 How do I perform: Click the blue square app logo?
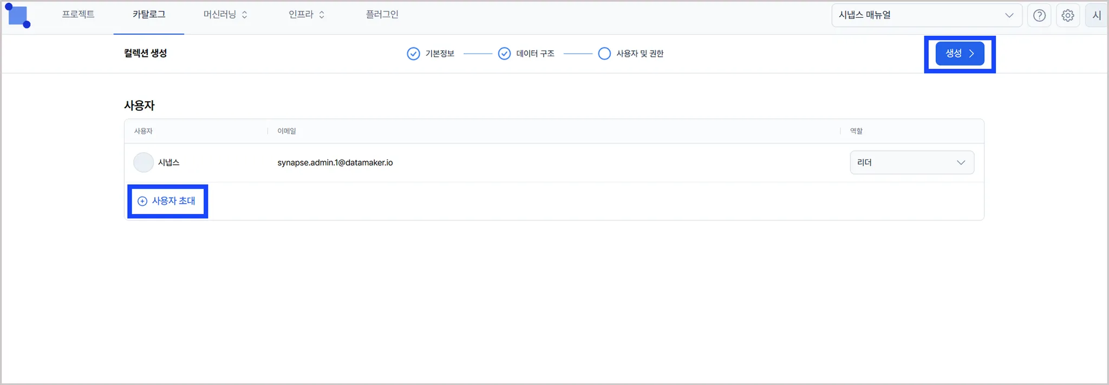coord(18,16)
